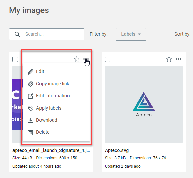Click the apteco_email_launch_Signature_4.j... file name
This screenshot has width=193, height=178.
point(51,150)
